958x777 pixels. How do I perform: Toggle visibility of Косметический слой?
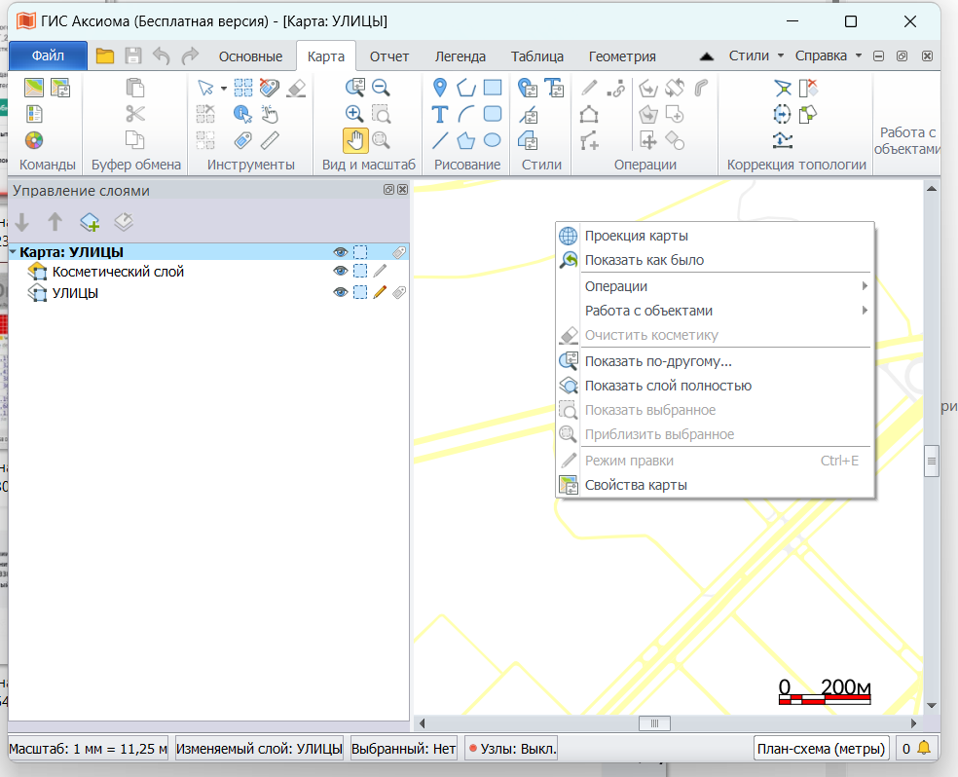pyautogui.click(x=340, y=272)
